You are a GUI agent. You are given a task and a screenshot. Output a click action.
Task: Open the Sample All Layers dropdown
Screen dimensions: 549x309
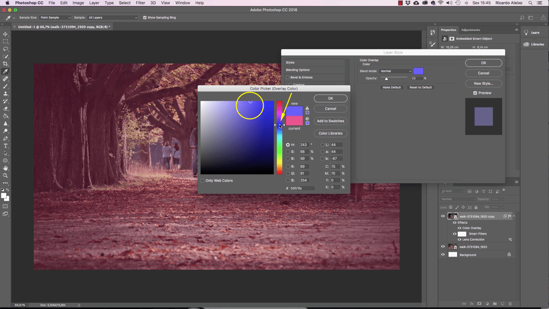pyautogui.click(x=113, y=18)
